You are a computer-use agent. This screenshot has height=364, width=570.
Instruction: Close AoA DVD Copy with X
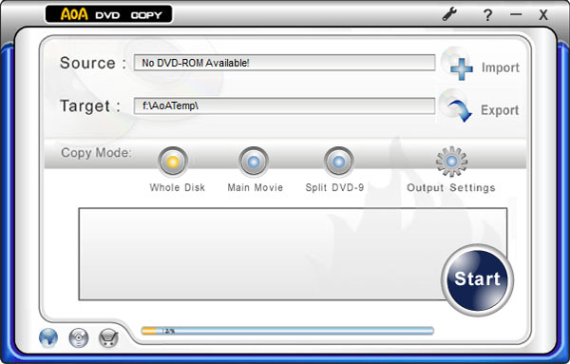point(543,15)
